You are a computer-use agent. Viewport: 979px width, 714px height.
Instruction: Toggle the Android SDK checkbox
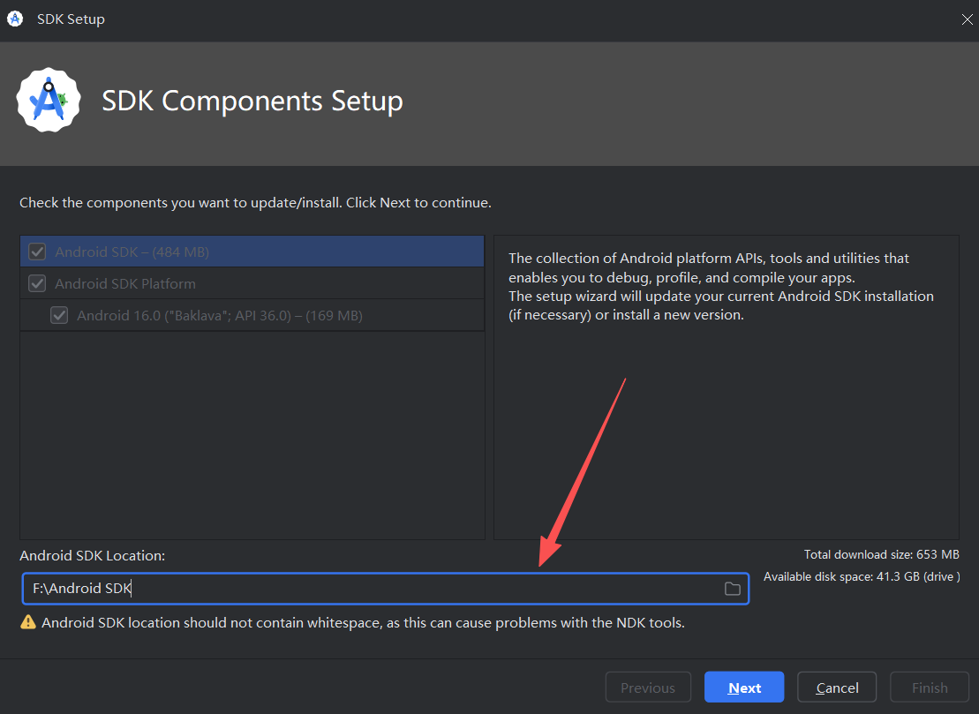point(37,252)
